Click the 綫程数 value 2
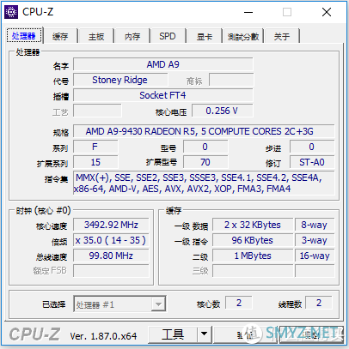This screenshot has width=349, height=349. [x=319, y=303]
